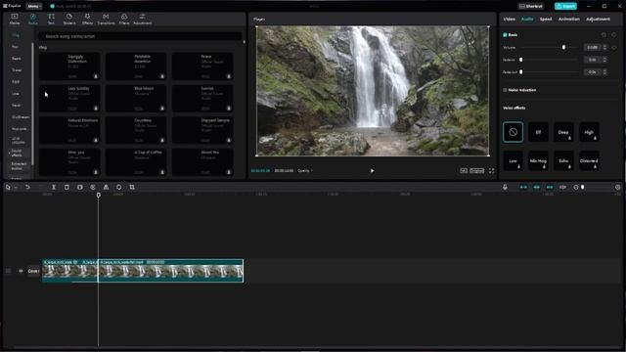Click the Volume value stepper arrows
The width and height of the screenshot is (626, 352).
click(x=604, y=48)
